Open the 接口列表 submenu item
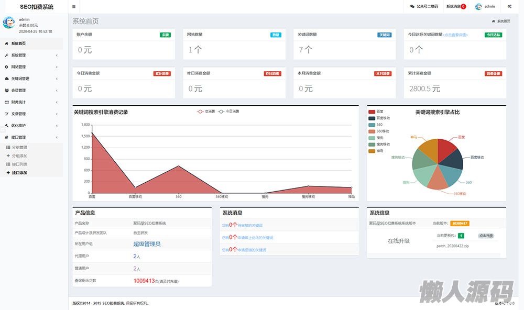 [x=19, y=164]
